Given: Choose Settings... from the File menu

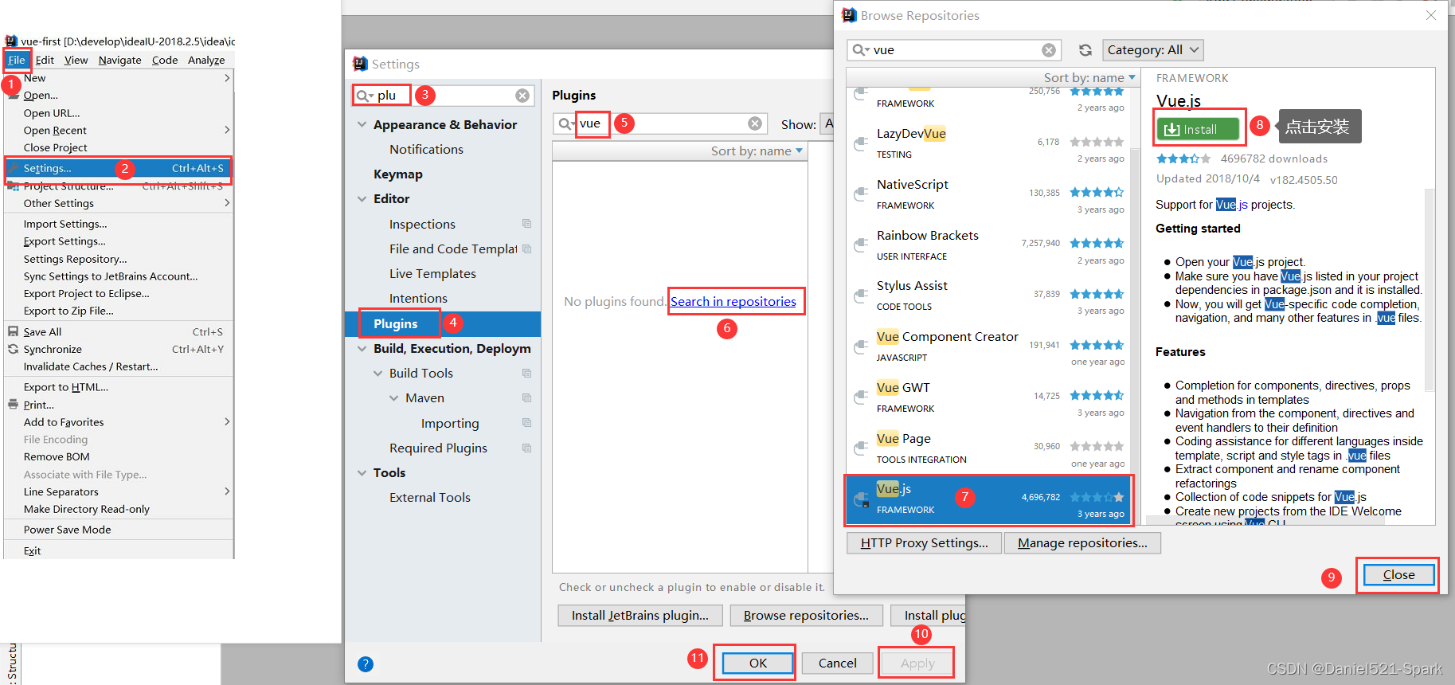Looking at the screenshot, I should [118, 168].
